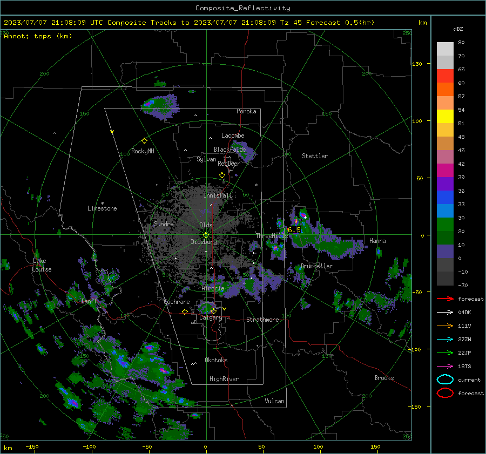486x454 pixels.
Task: Click the UTC Composite Tracks timestamp header
Action: tap(189, 23)
